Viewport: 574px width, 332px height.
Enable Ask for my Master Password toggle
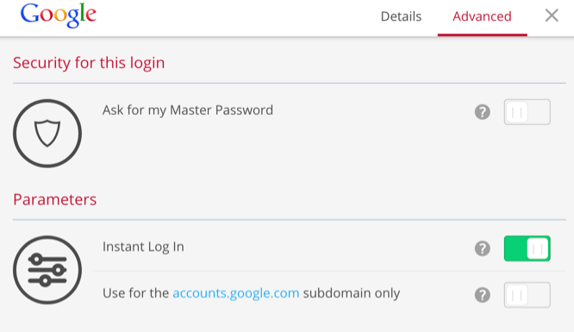[x=527, y=112]
